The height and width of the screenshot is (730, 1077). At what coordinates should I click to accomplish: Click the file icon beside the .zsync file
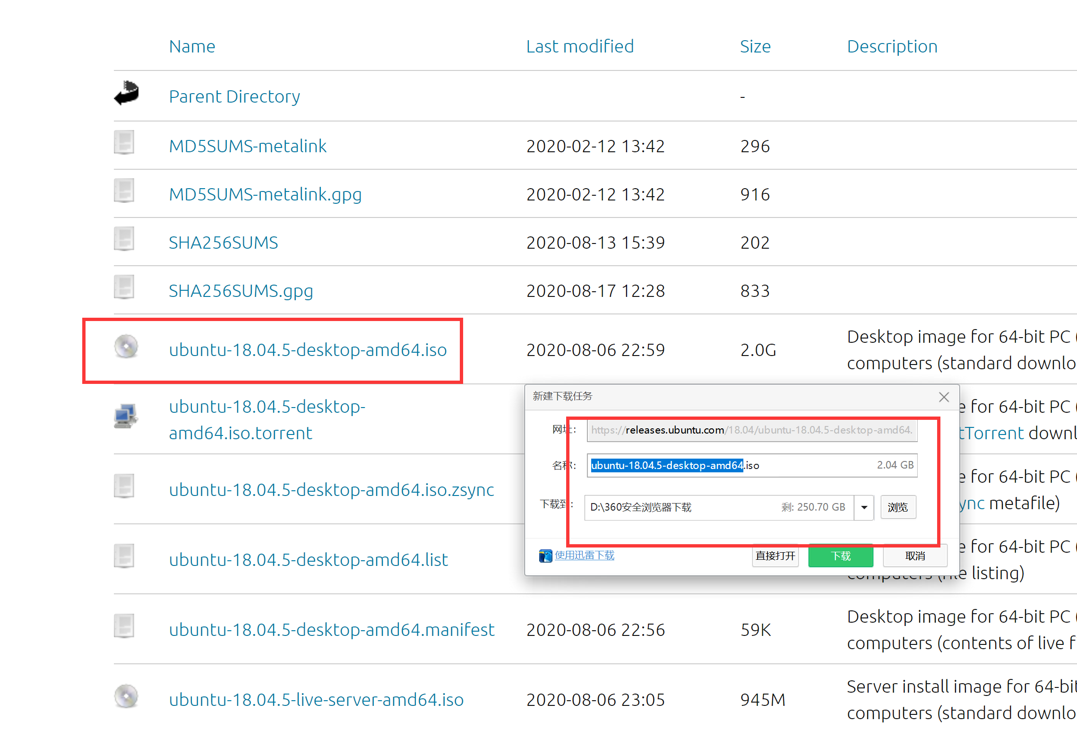pos(124,486)
